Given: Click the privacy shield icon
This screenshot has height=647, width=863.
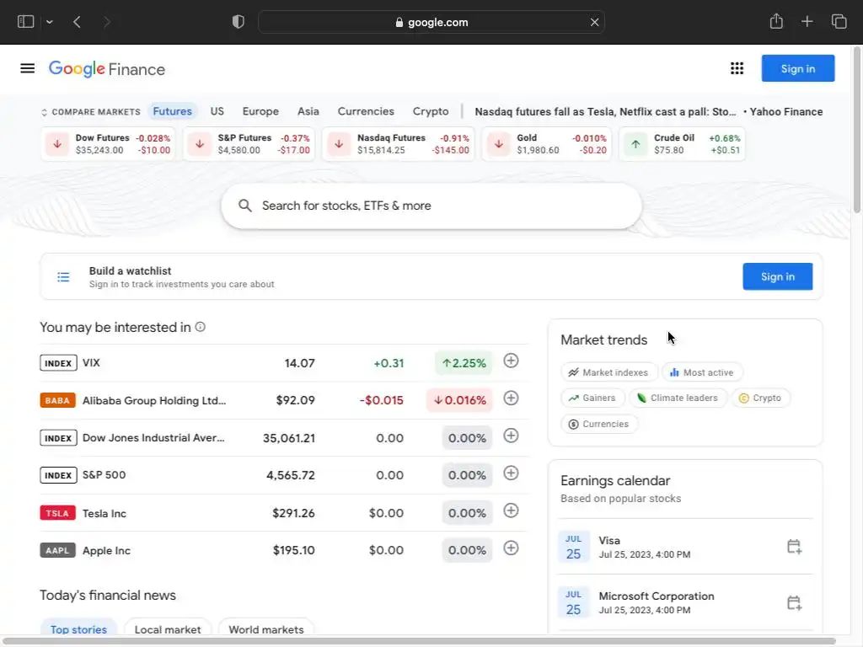Looking at the screenshot, I should pyautogui.click(x=238, y=22).
